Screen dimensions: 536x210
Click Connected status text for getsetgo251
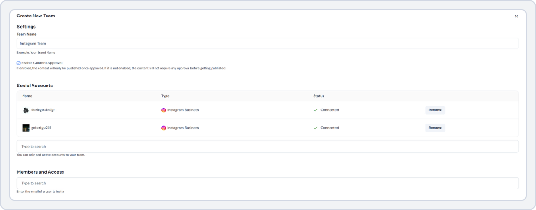click(x=330, y=128)
